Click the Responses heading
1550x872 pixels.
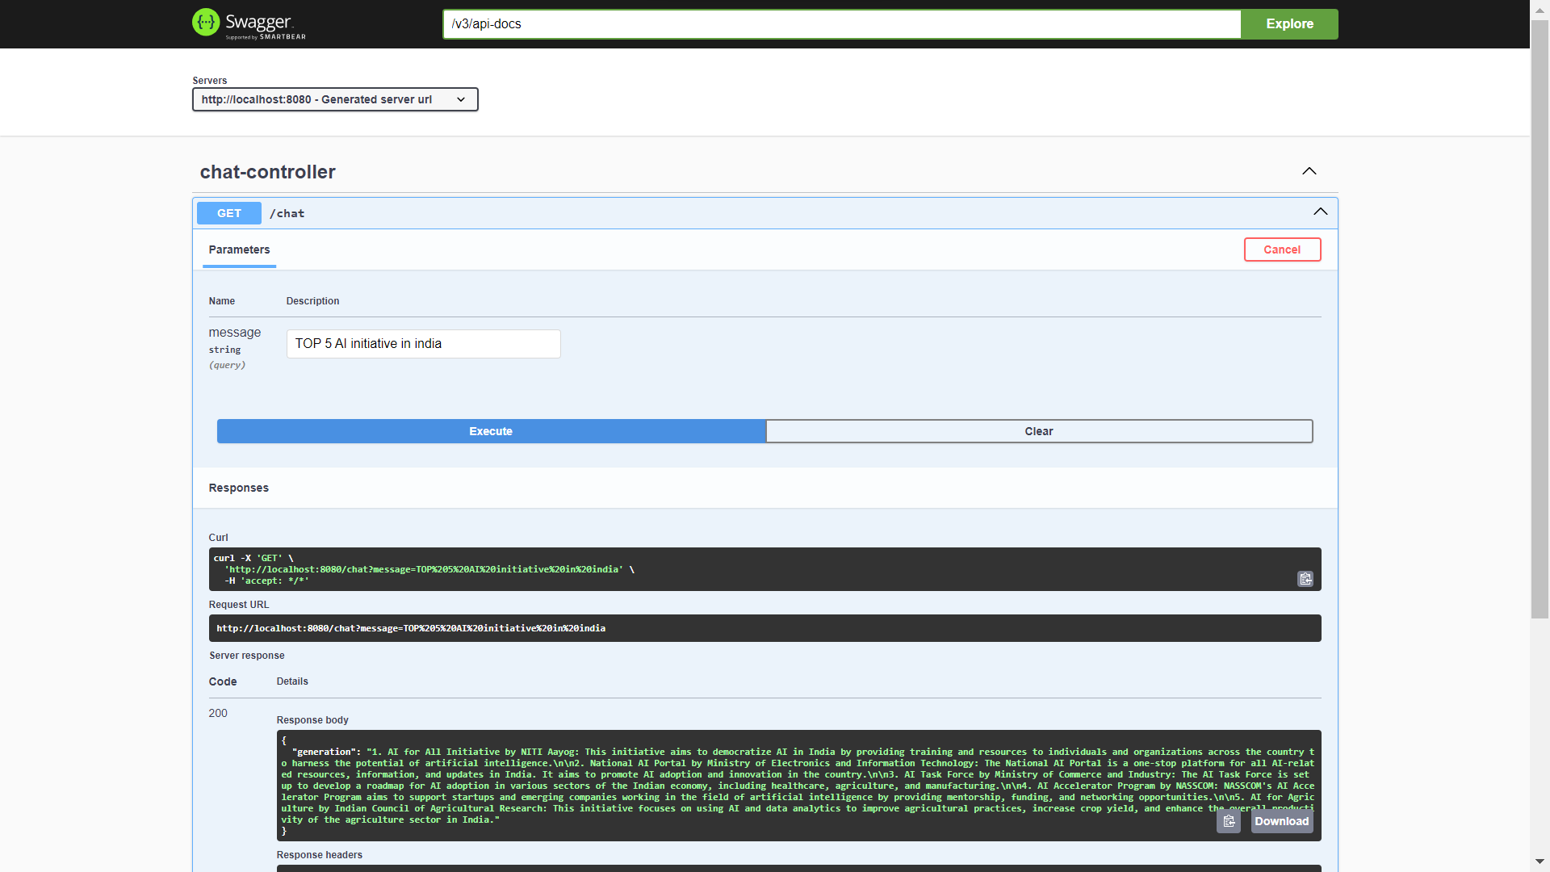point(239,488)
